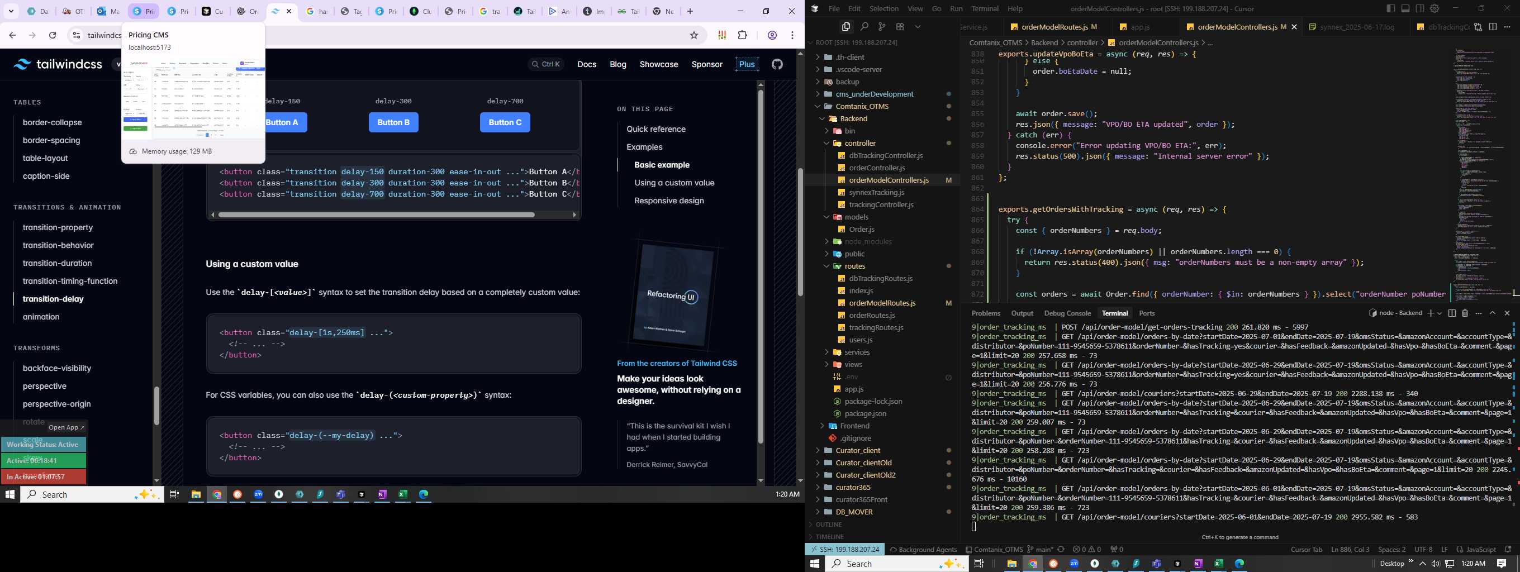Open the Plus link in Tailwind navigation
The height and width of the screenshot is (572, 1520).
[747, 64]
